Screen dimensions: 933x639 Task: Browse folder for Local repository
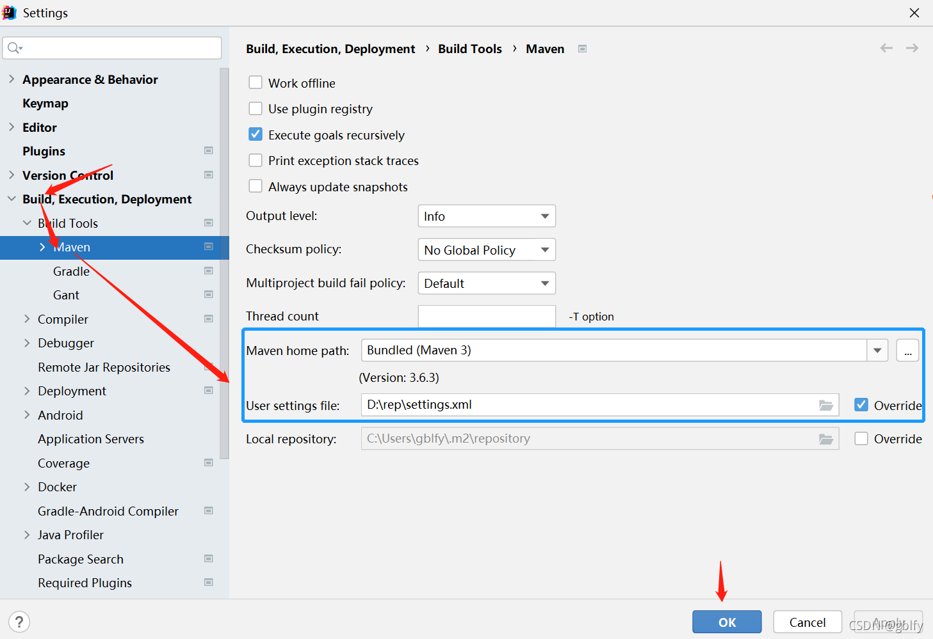coord(826,439)
